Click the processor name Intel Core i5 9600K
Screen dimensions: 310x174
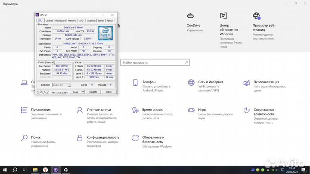tap(73, 28)
